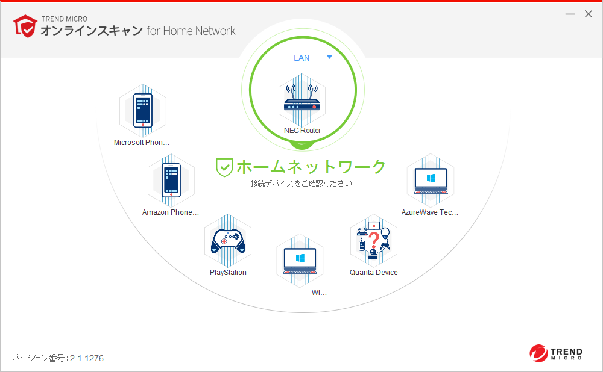Minimize the scanner window
This screenshot has width=603, height=372.
point(570,14)
